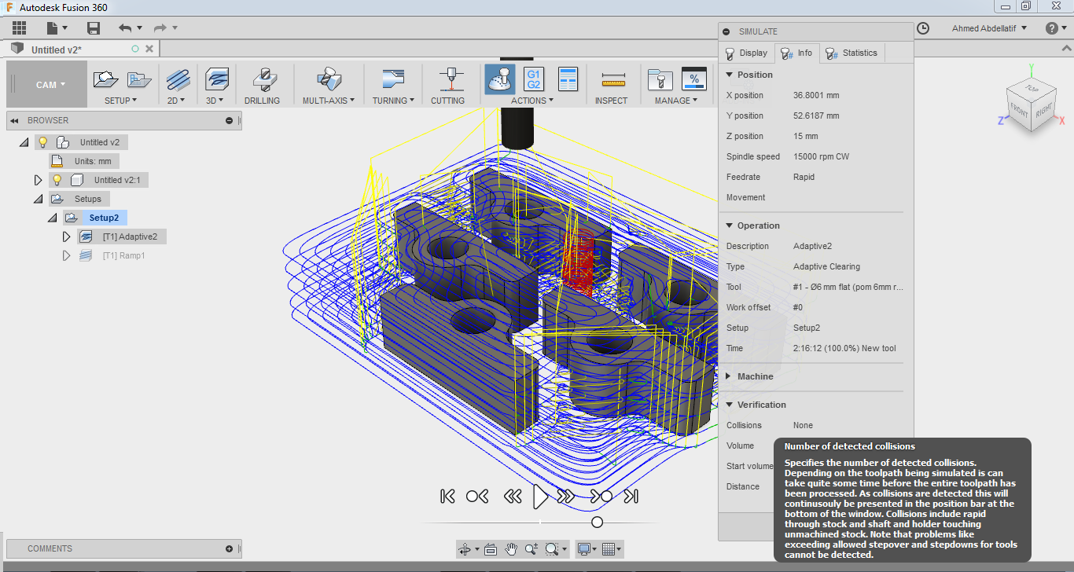Play the toolpath simulation

pyautogui.click(x=540, y=496)
